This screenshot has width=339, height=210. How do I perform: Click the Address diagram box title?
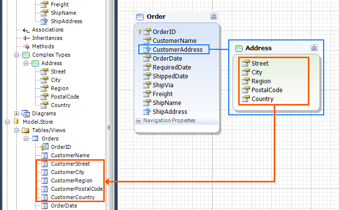pyautogui.click(x=258, y=48)
